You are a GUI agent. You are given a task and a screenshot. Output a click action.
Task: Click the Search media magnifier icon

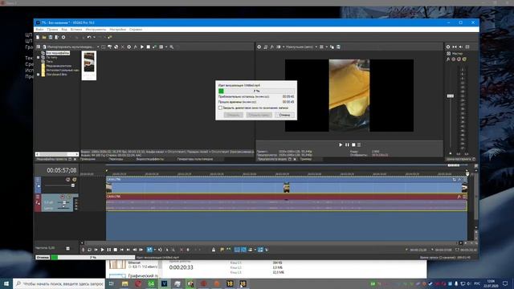click(x=171, y=47)
